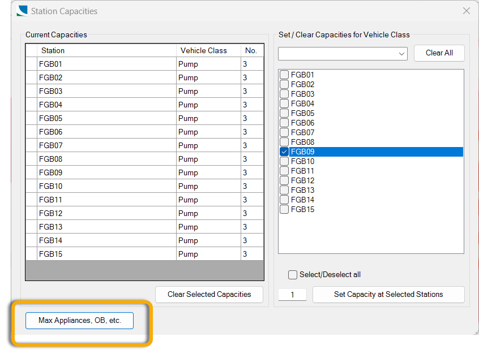Tick the FGB05 checkbox in list
This screenshot has width=479, height=354.
pos(284,113)
